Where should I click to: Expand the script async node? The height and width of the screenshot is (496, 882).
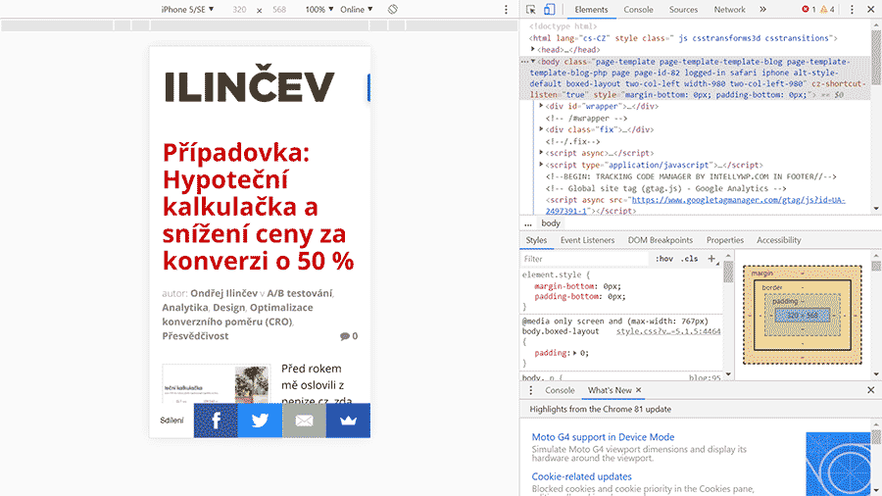click(x=541, y=152)
